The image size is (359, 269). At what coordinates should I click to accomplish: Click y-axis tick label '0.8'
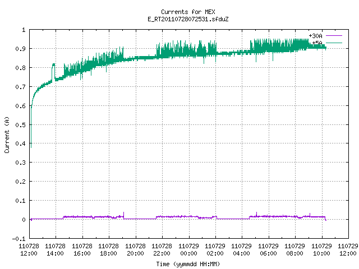coord(20,68)
